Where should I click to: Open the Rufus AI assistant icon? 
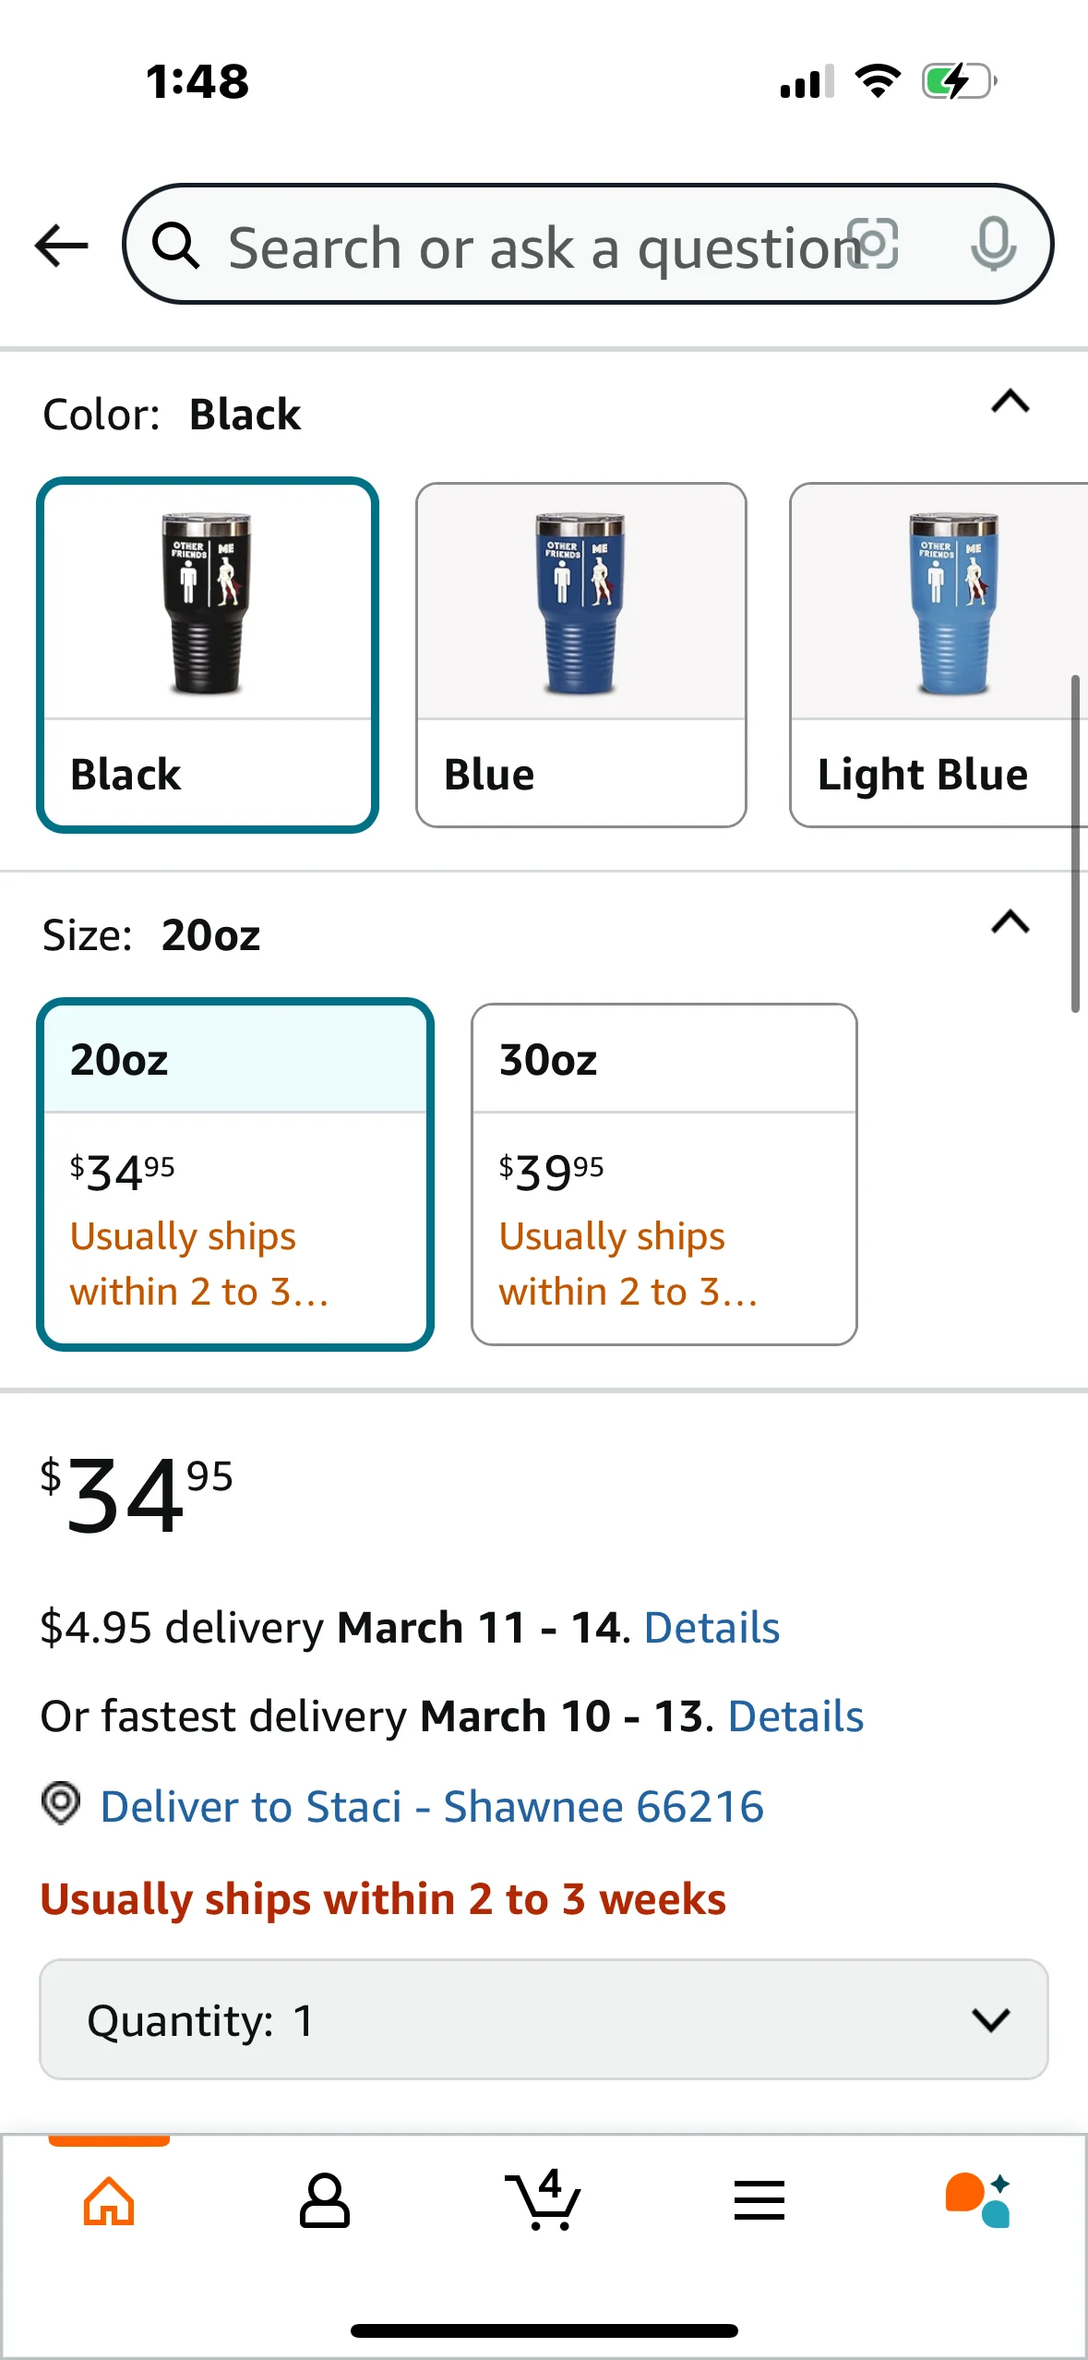click(978, 2201)
